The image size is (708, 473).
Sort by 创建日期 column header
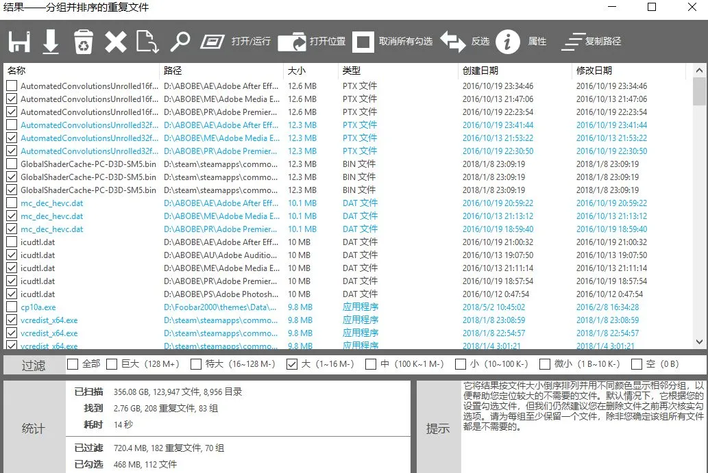[x=515, y=71]
